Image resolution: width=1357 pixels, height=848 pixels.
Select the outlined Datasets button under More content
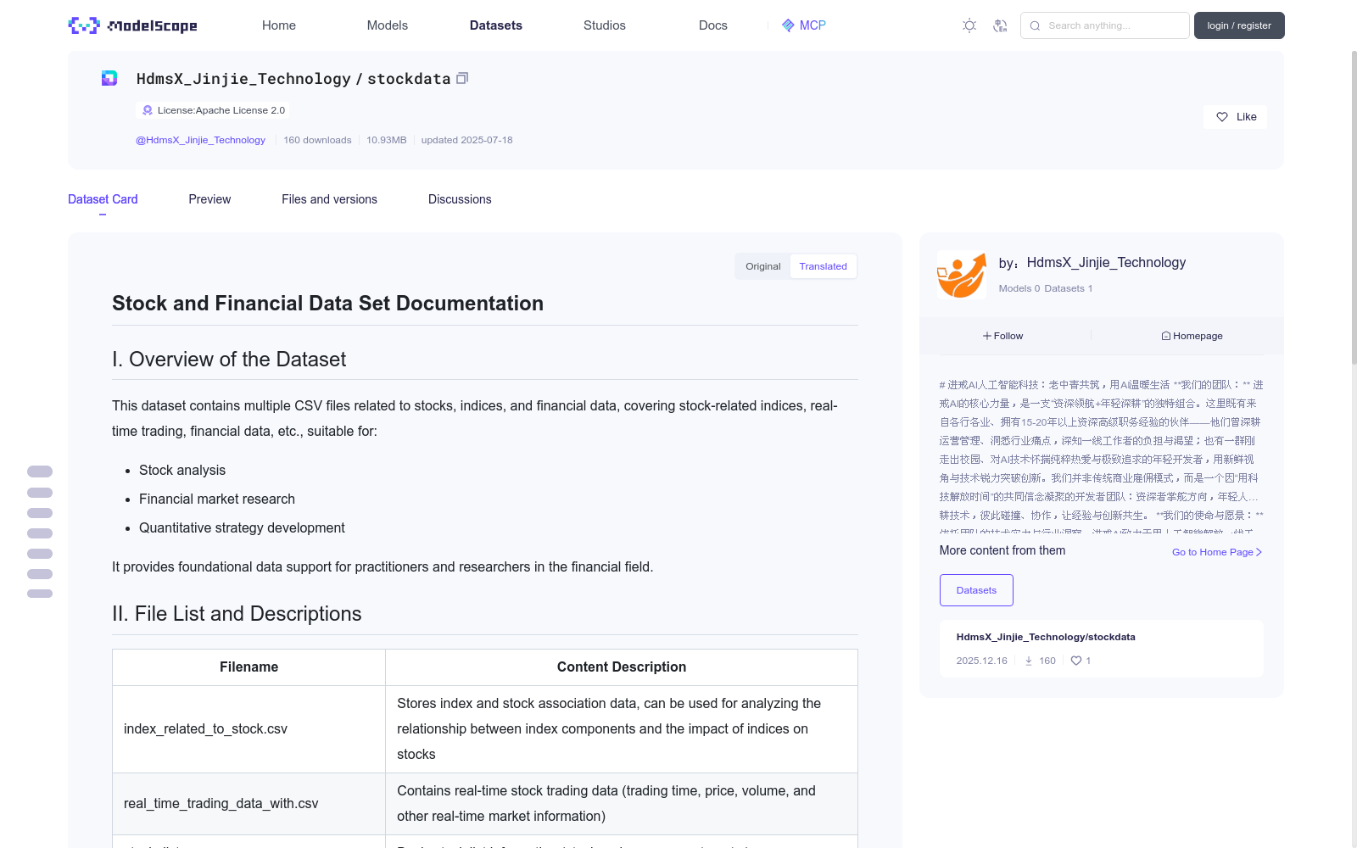click(976, 590)
